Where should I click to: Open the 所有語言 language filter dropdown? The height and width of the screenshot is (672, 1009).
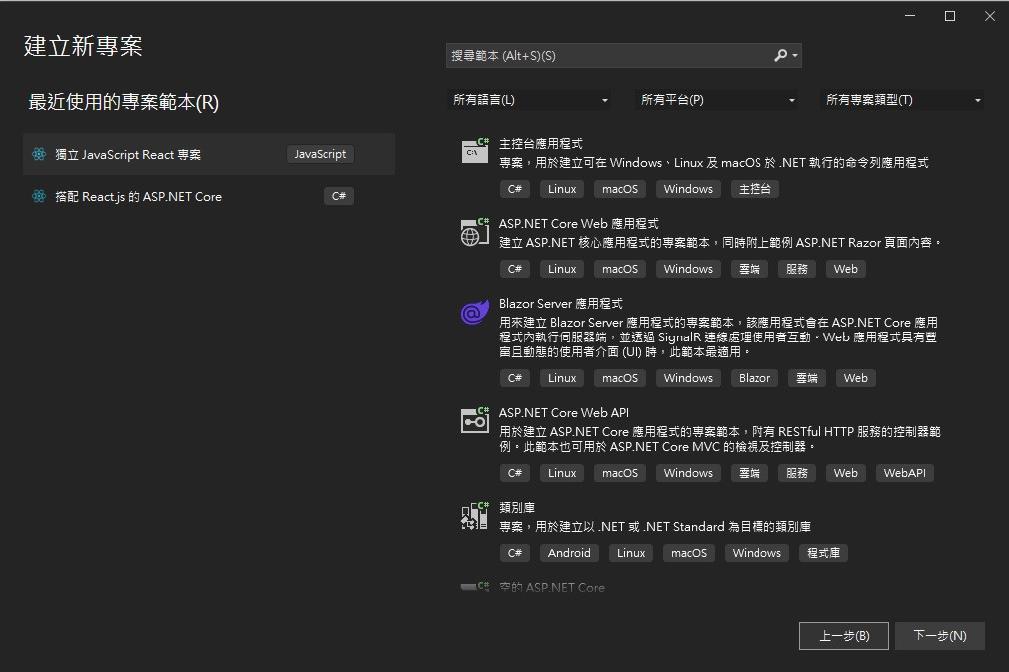[x=529, y=100]
